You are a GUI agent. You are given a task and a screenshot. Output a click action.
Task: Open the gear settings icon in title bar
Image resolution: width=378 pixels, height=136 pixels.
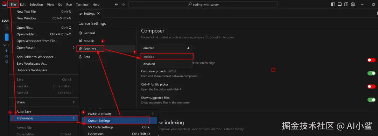(x=353, y=4)
